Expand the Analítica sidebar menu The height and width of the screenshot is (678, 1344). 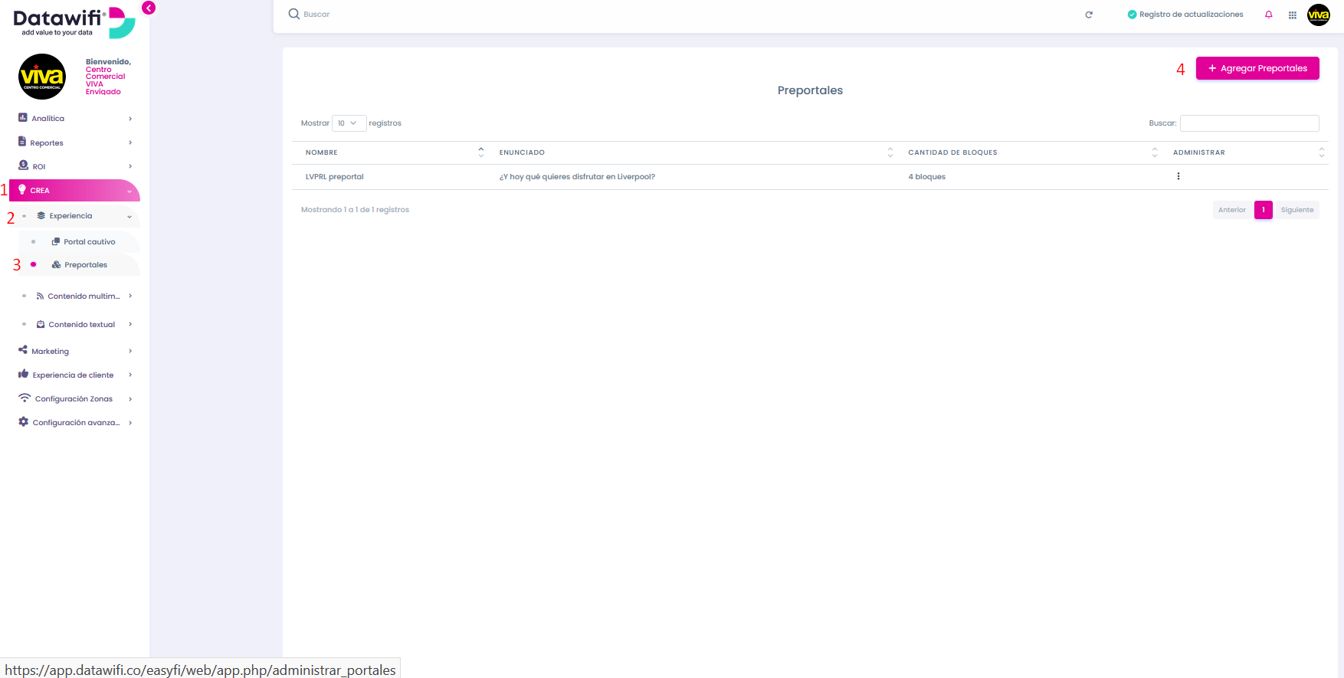[x=75, y=118]
